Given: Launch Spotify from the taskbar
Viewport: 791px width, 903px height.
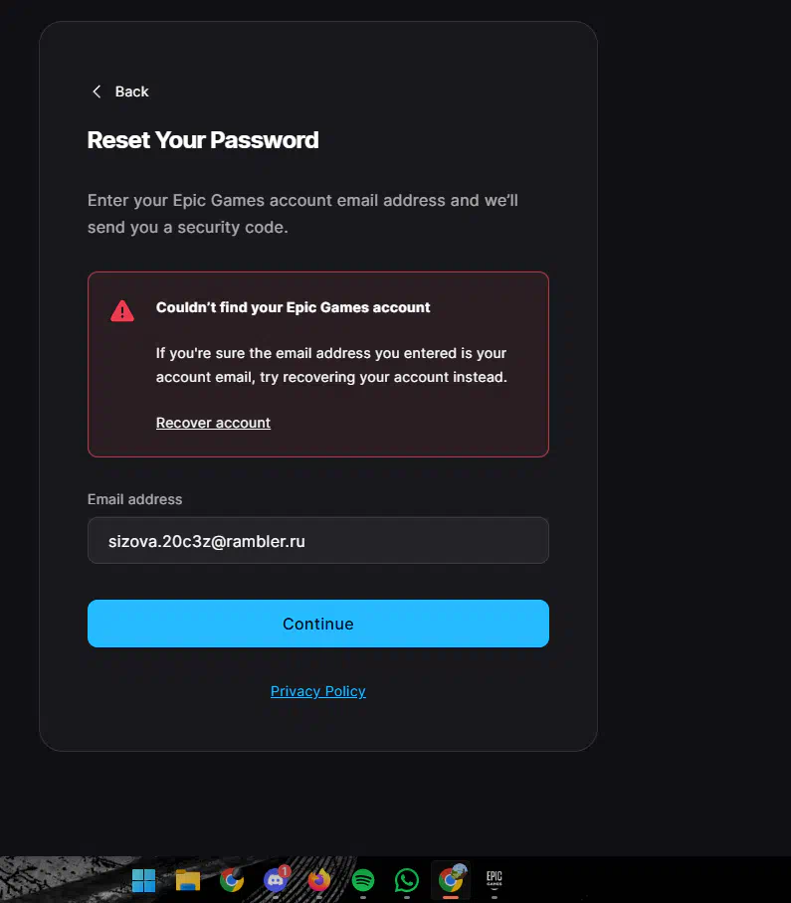Looking at the screenshot, I should click(363, 880).
